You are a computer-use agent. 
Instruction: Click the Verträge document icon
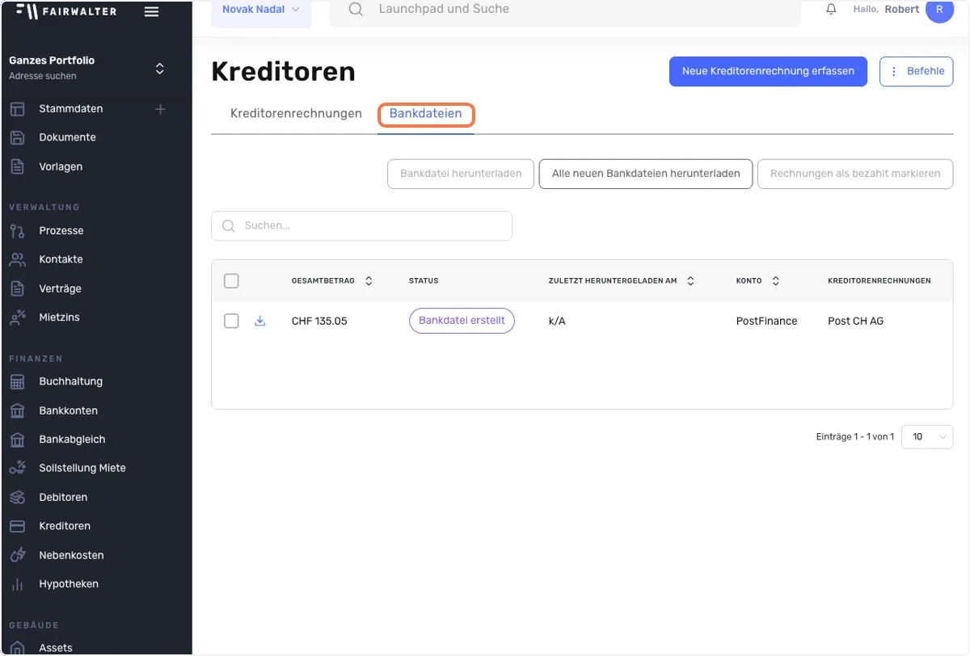point(17,288)
